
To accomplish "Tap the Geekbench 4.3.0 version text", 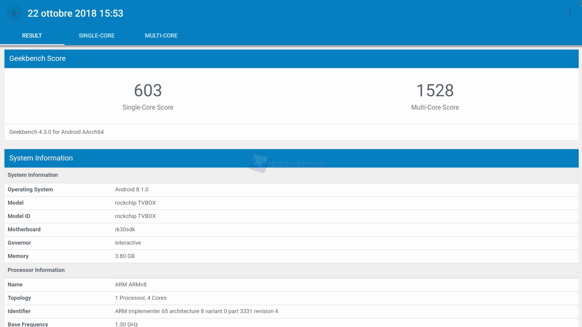I will 56,132.
